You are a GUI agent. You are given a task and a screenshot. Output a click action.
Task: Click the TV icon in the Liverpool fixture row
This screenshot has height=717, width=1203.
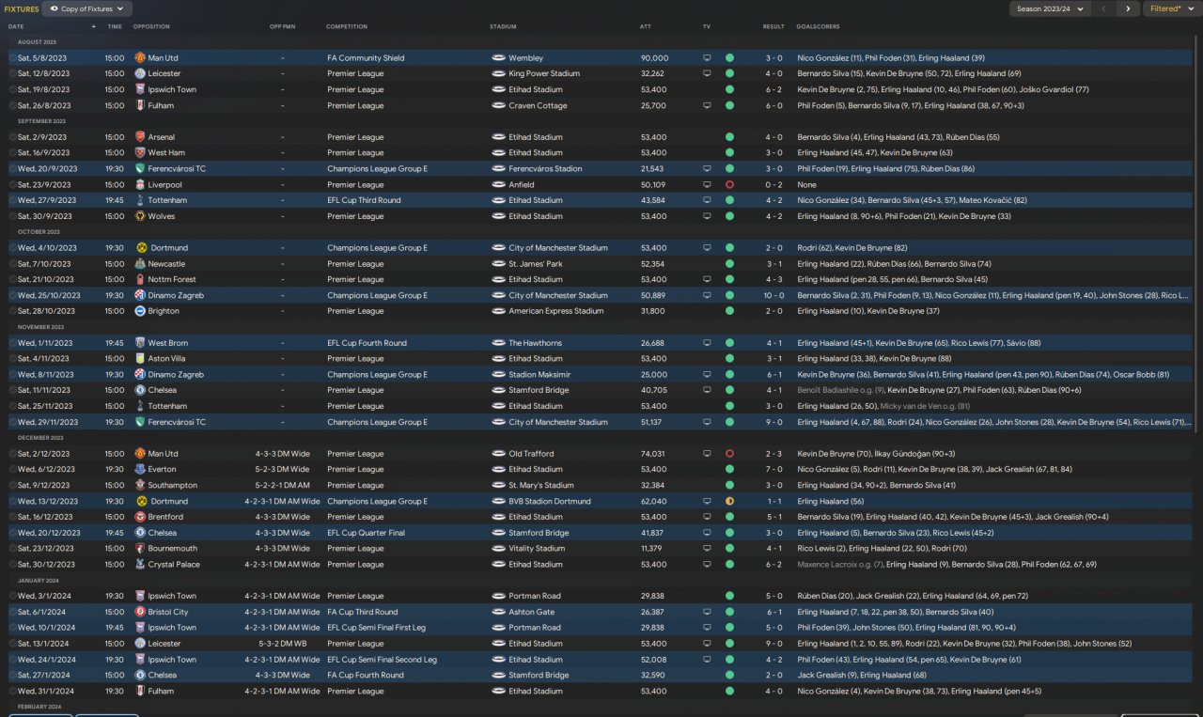[x=707, y=185]
